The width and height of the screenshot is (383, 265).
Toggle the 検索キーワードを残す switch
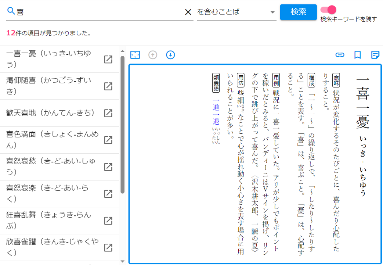point(329,10)
